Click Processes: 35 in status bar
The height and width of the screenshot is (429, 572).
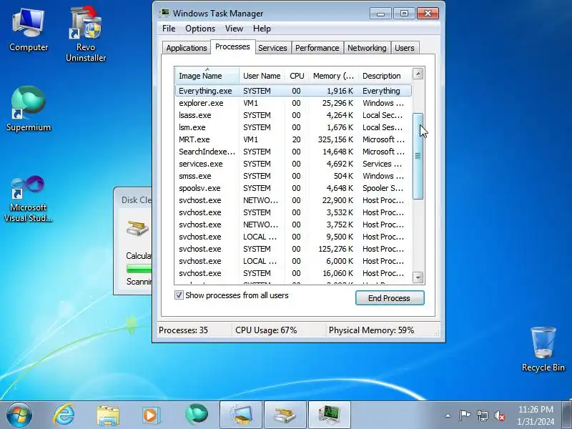183,330
